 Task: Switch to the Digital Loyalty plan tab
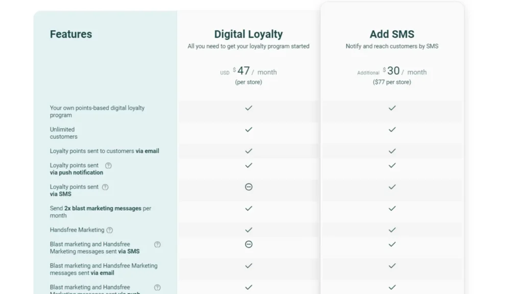(x=248, y=34)
